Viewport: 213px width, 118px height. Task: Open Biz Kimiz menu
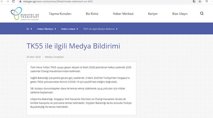[x=92, y=14]
